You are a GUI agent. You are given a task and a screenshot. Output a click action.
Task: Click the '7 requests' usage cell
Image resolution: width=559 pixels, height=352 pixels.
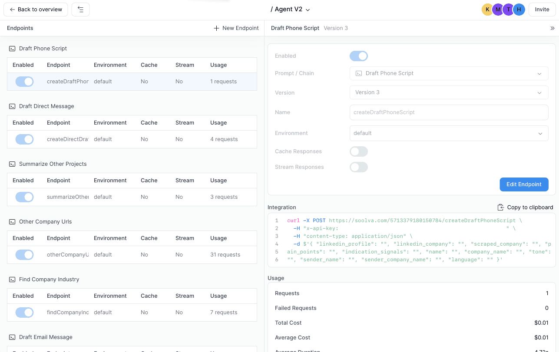pyautogui.click(x=224, y=313)
